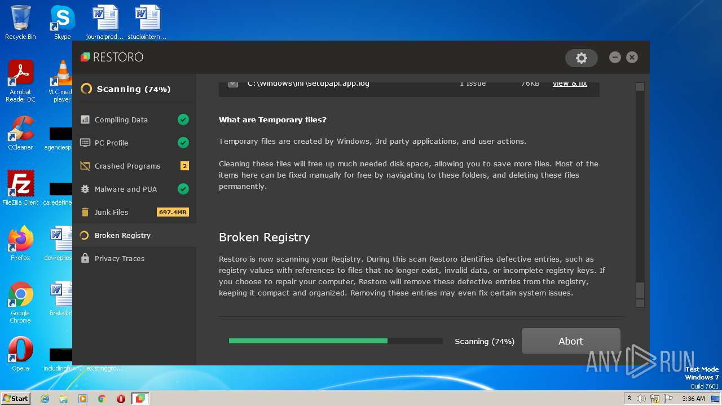Click volume icon in system tray
This screenshot has width=722, height=406.
(x=641, y=399)
